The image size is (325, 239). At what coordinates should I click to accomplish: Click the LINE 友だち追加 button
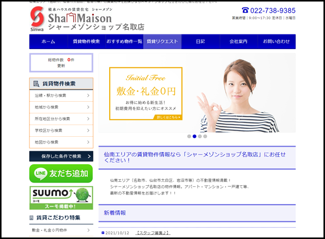click(61, 174)
